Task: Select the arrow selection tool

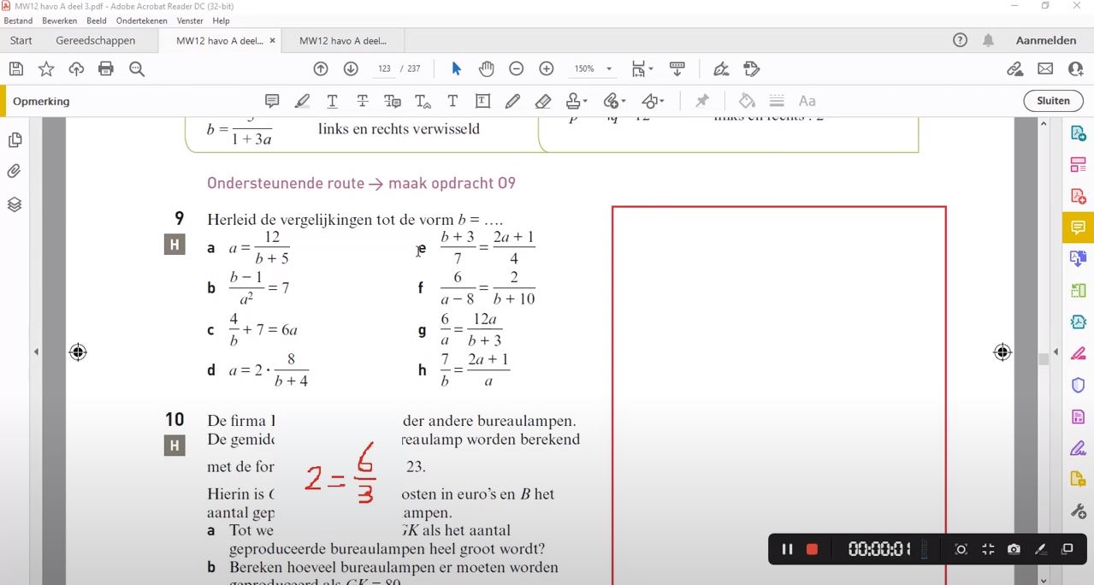Action: pyautogui.click(x=456, y=69)
